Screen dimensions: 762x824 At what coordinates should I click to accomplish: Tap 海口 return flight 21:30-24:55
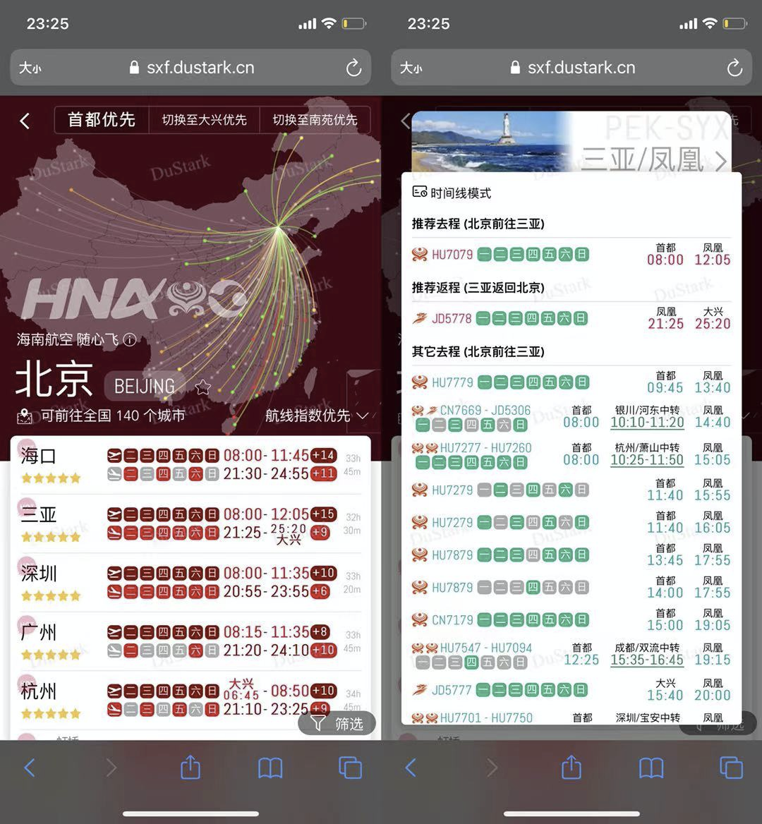[222, 473]
